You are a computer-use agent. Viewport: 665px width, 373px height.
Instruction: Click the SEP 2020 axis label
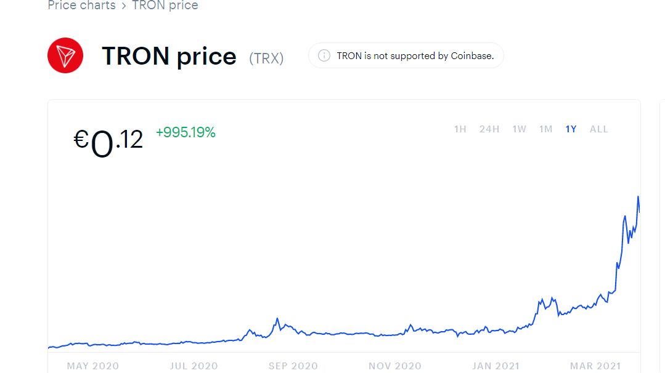tap(294, 366)
